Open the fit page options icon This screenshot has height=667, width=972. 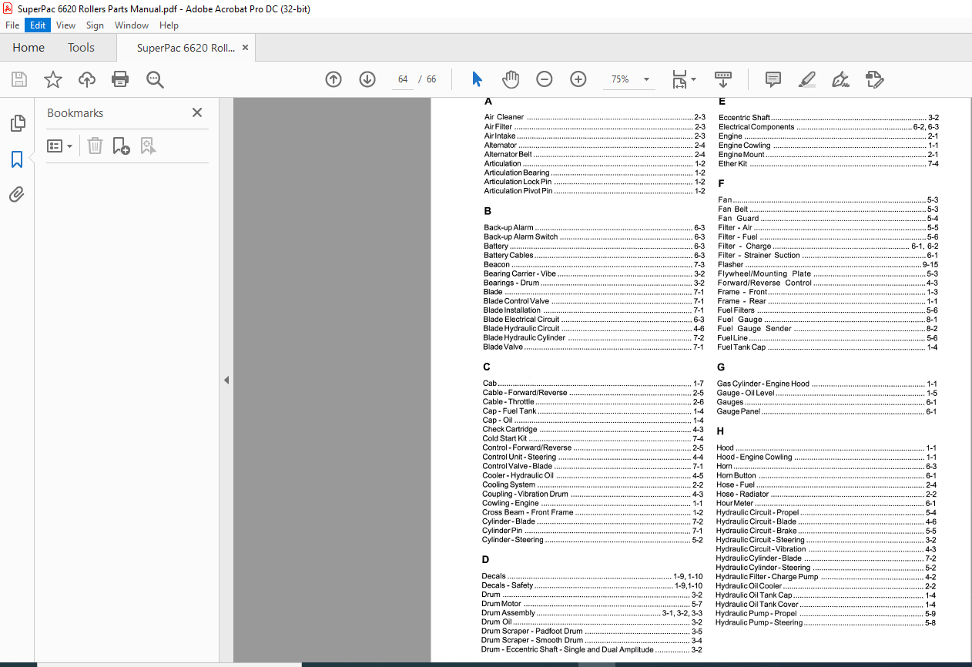(x=683, y=79)
